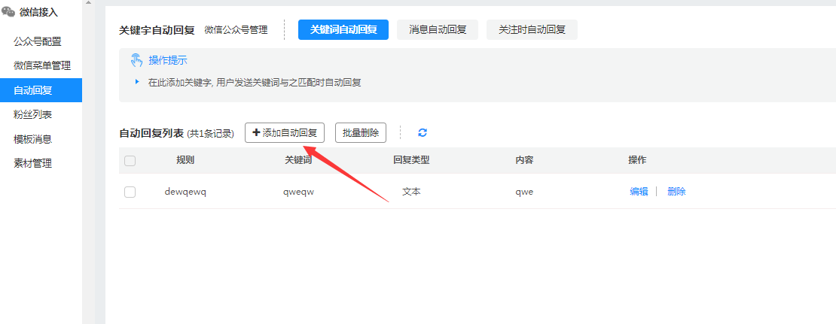The image size is (836, 324).
Task: Click 删除 link for the dewqewq rule
Action: click(676, 192)
